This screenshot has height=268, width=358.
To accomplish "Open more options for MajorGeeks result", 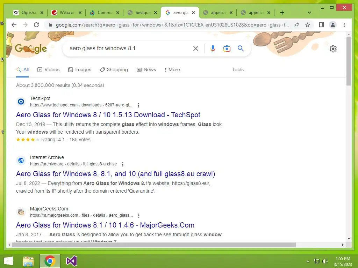I will pyautogui.click(x=138, y=216).
